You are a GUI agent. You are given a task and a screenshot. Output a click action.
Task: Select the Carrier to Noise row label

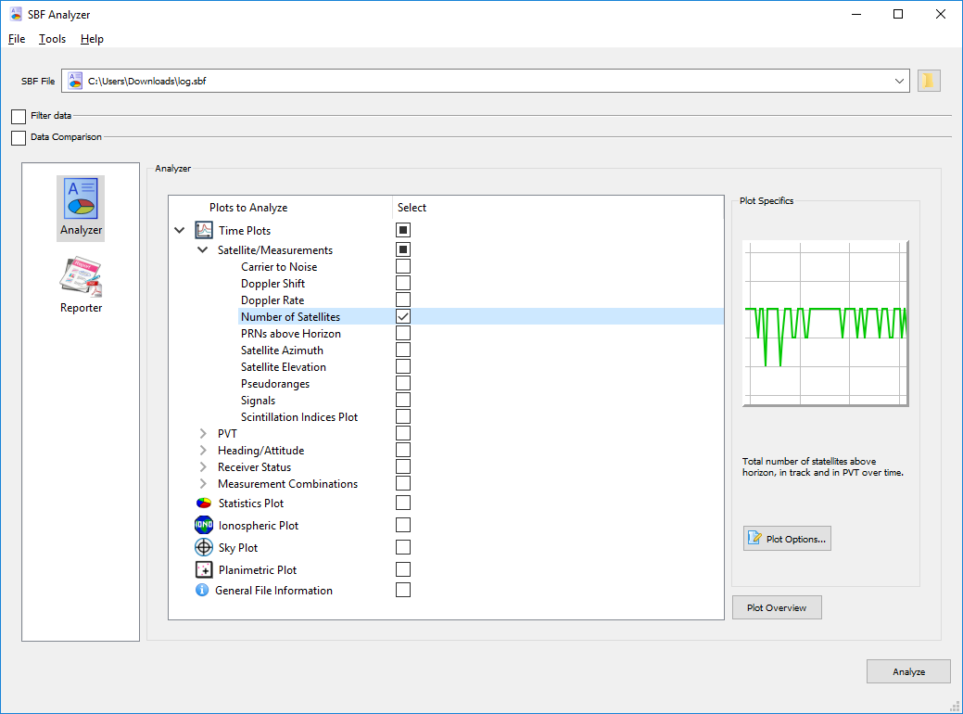click(279, 267)
